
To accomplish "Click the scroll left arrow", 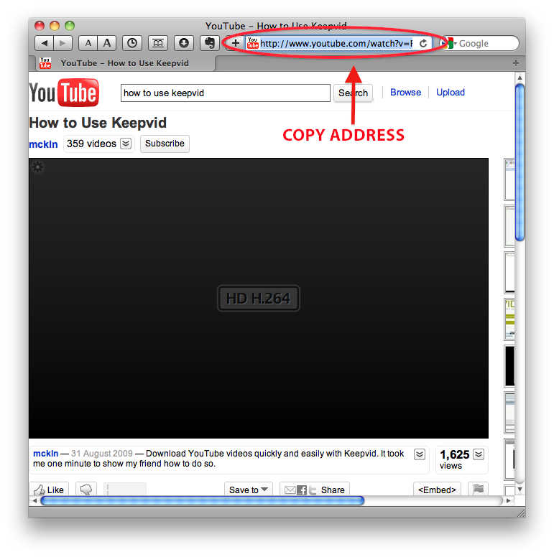I will [x=34, y=500].
